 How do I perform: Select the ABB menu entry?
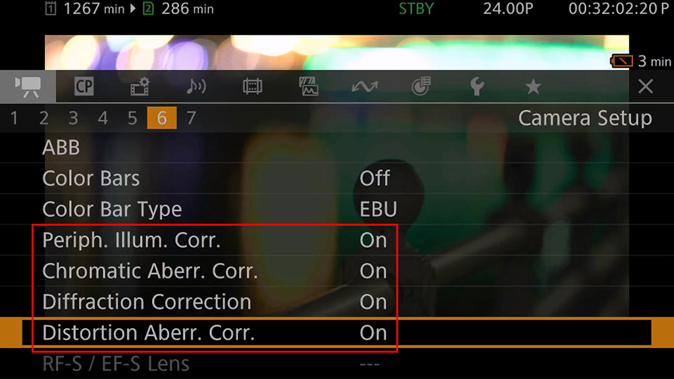[337, 147]
